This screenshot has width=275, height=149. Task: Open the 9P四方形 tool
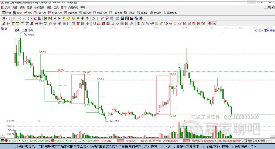[55, 13]
